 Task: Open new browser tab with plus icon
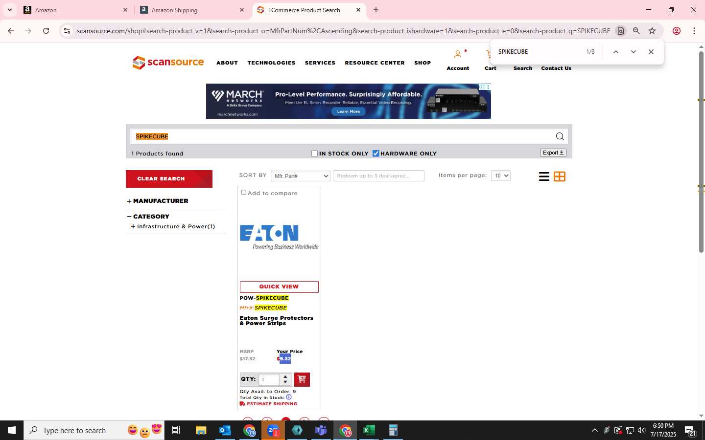[376, 10]
